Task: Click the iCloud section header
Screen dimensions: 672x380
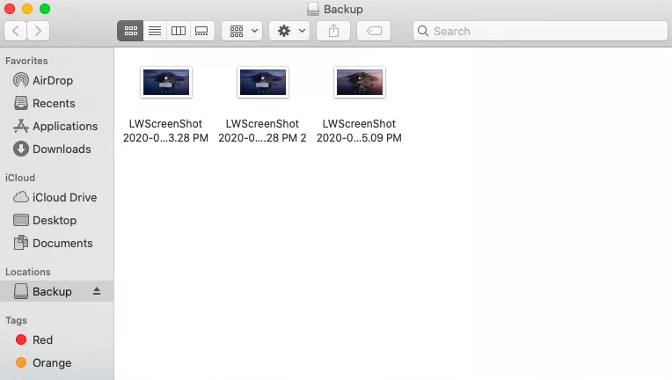Action: point(20,178)
